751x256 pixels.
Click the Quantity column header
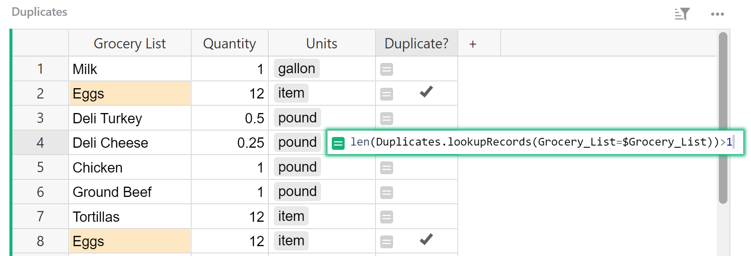pyautogui.click(x=230, y=43)
